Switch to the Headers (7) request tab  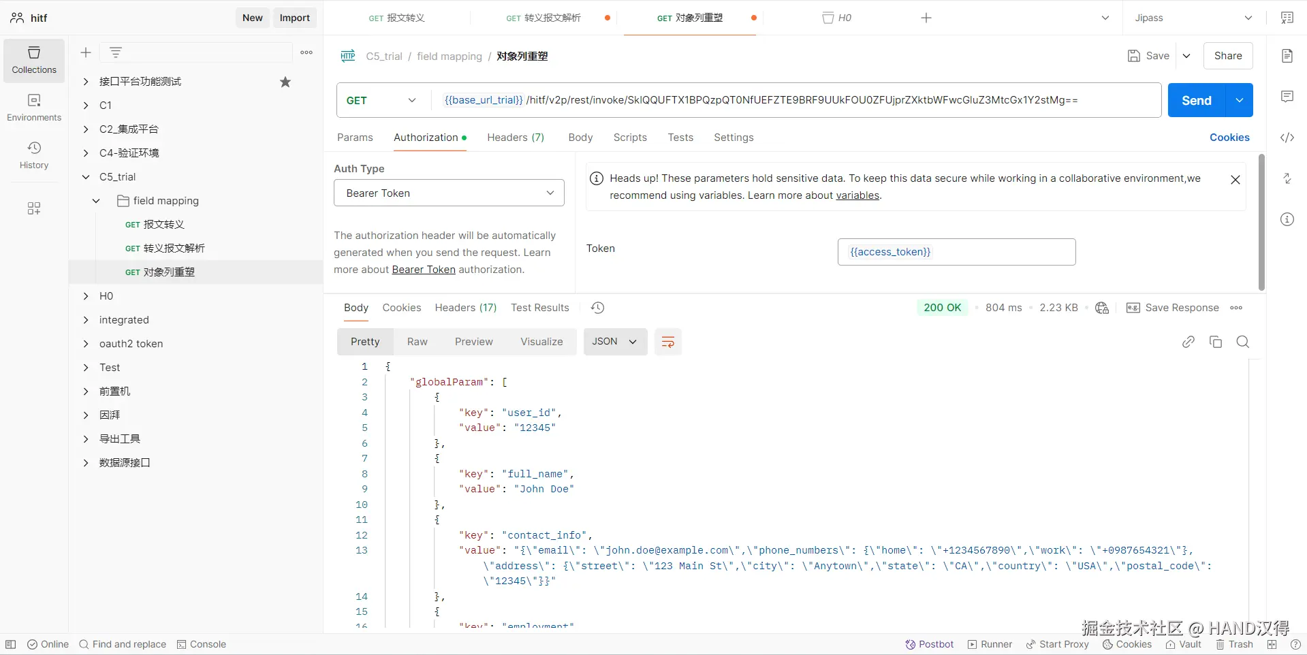tap(515, 138)
